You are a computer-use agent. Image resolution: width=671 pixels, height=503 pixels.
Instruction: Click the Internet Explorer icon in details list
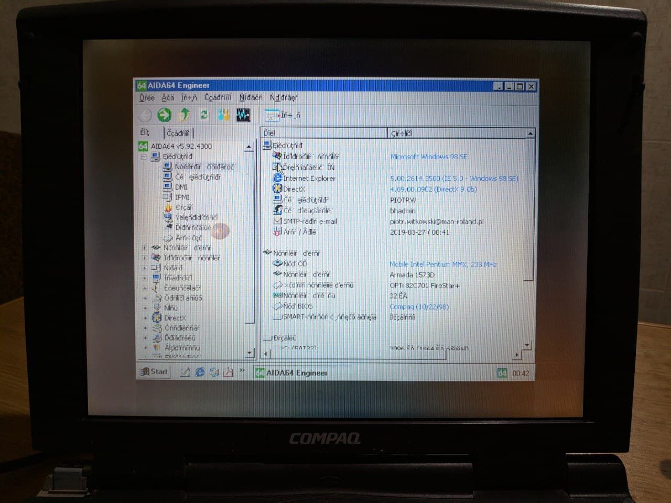click(x=277, y=178)
